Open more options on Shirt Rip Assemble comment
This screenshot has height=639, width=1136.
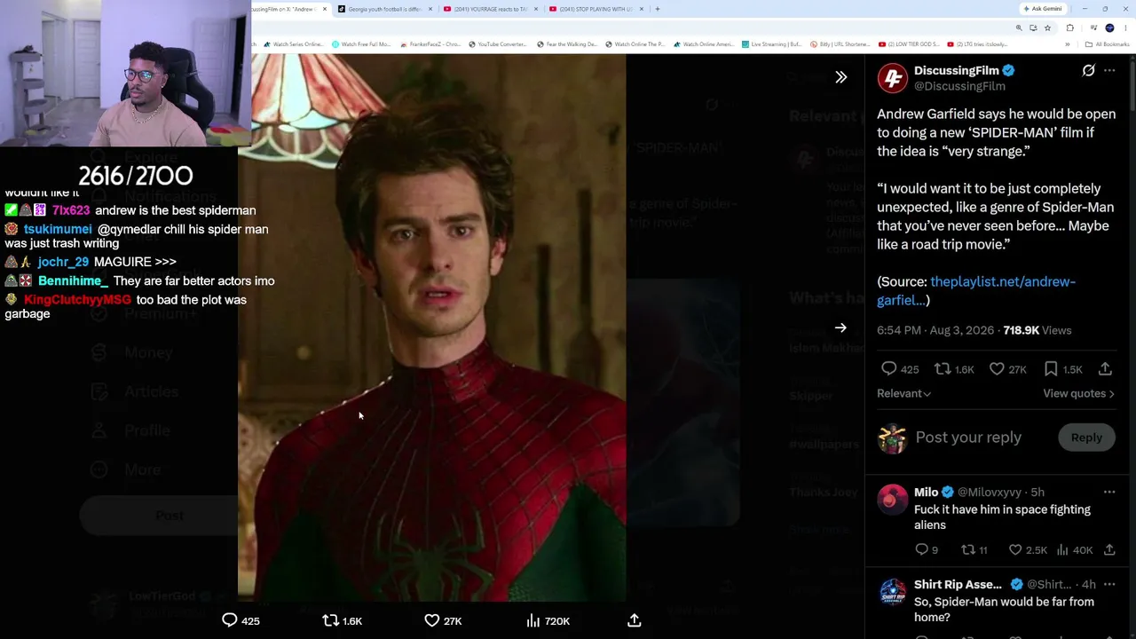point(1109,584)
